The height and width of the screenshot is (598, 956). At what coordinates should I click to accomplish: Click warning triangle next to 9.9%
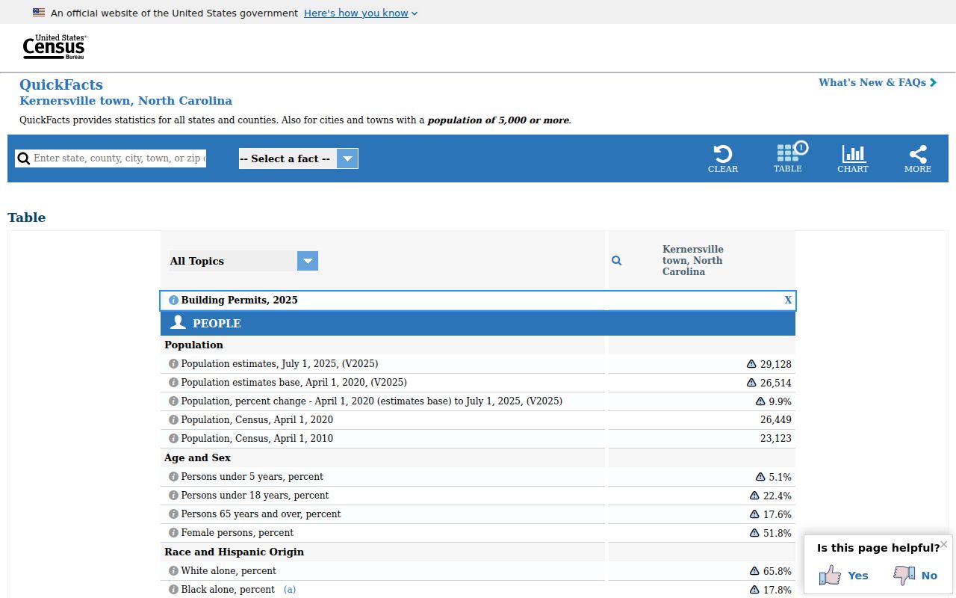click(760, 401)
